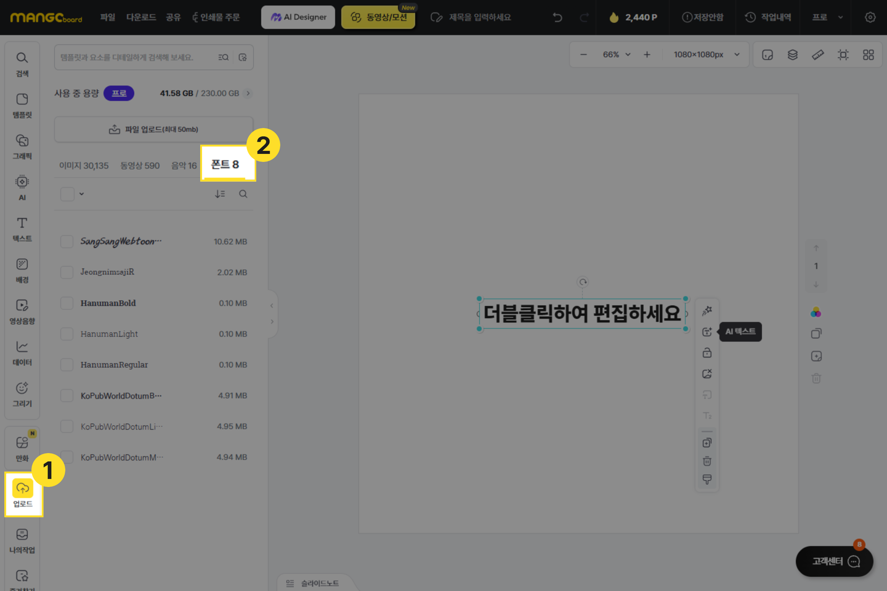Expand the 프로 account dropdown in header

pyautogui.click(x=827, y=17)
